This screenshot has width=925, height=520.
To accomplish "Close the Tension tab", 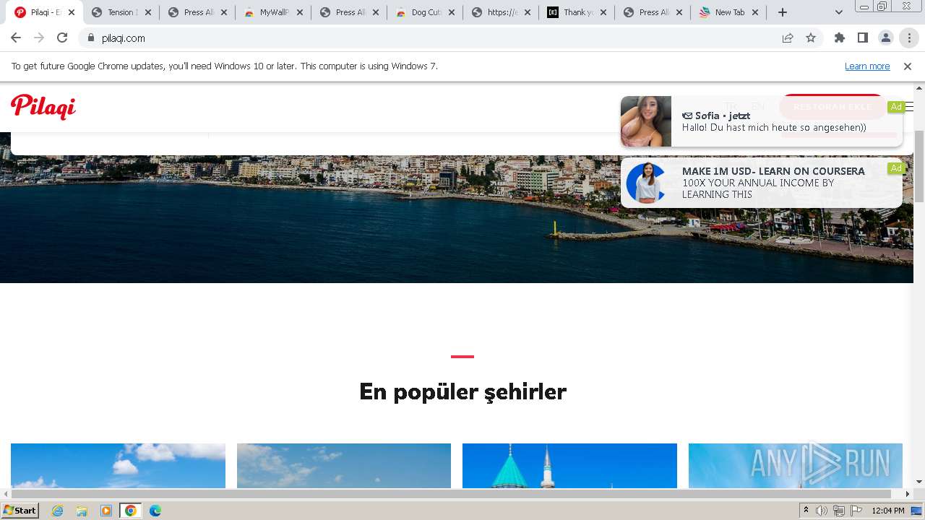I will coord(148,12).
